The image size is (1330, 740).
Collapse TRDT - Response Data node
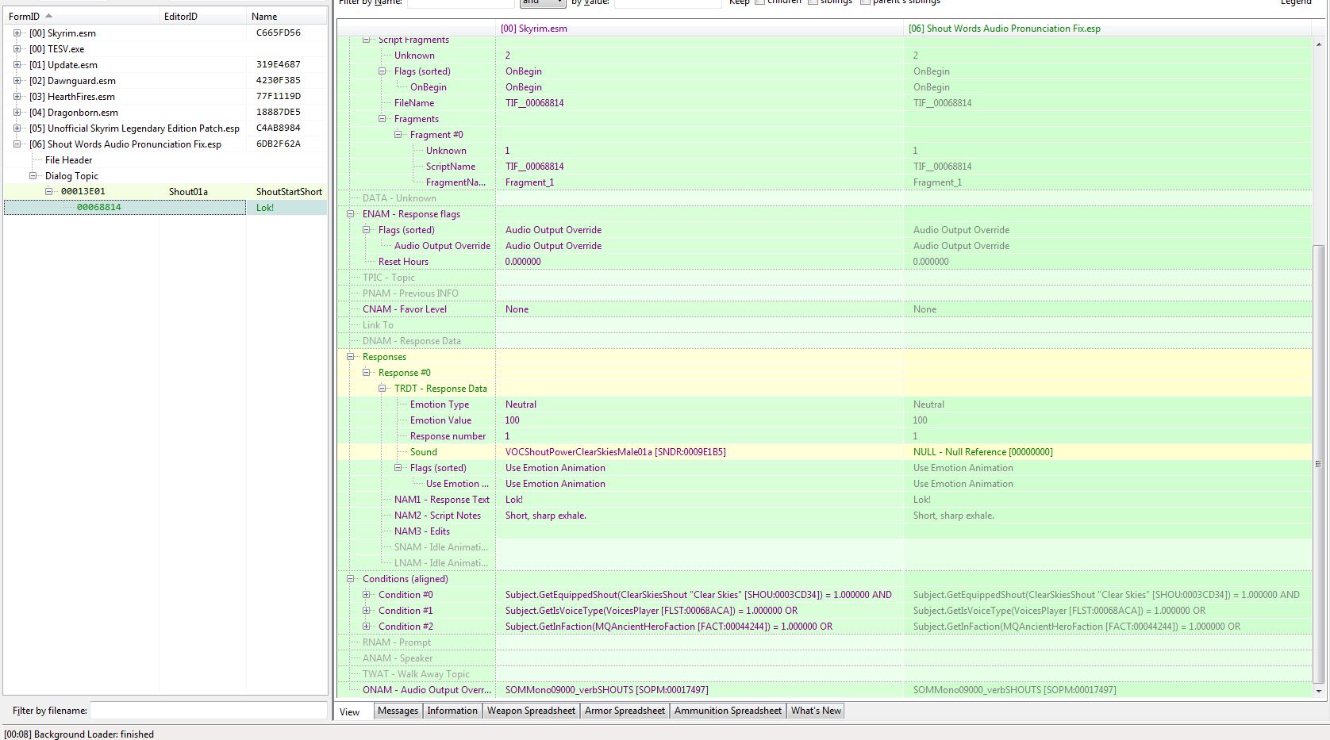coord(382,389)
